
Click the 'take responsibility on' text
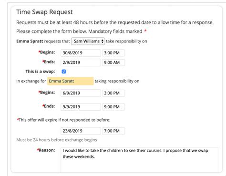click(x=126, y=41)
